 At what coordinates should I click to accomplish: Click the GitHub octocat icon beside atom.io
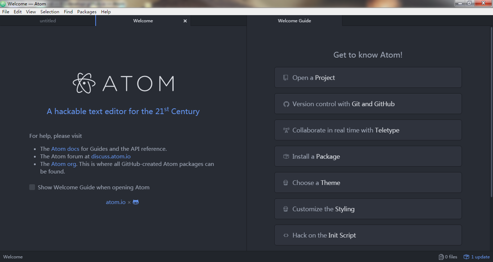point(136,202)
